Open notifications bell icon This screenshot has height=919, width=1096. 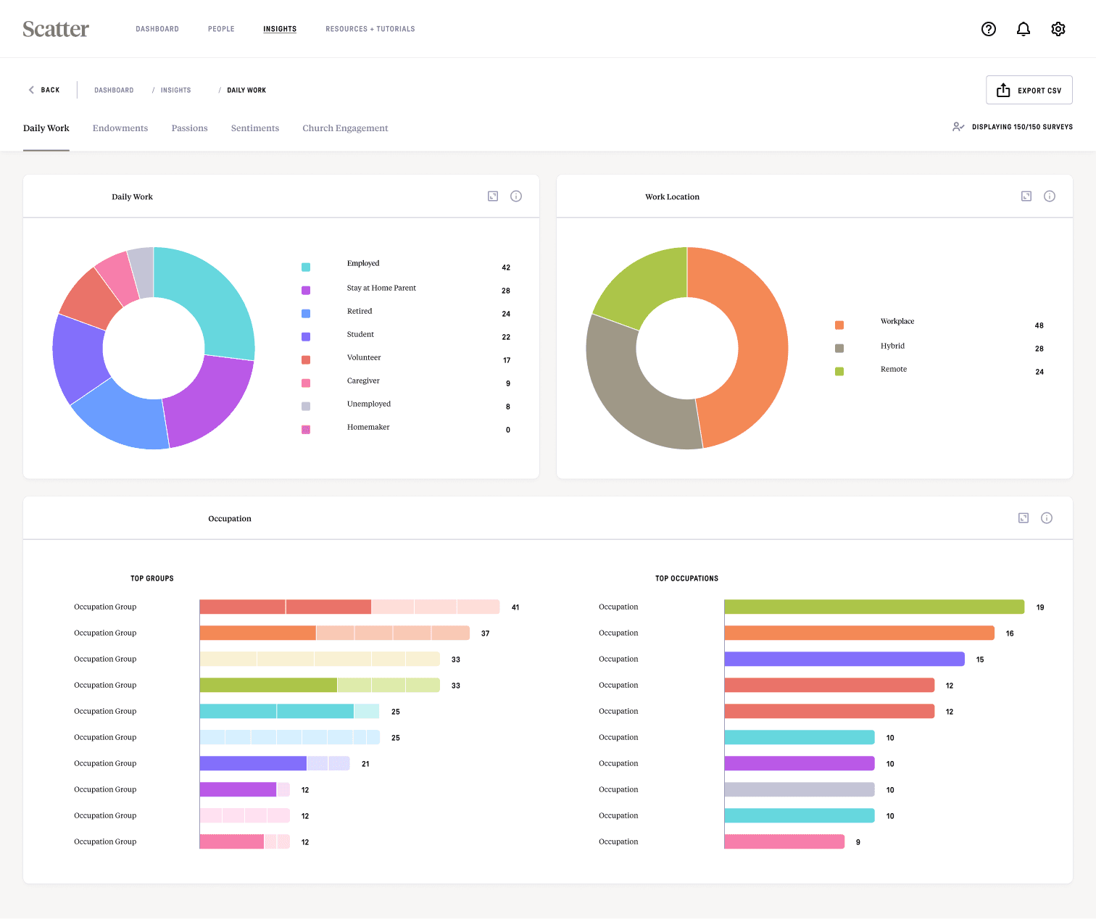pyautogui.click(x=1024, y=29)
